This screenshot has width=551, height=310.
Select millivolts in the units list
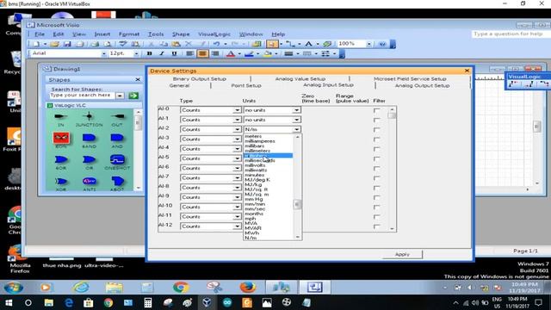tap(255, 165)
